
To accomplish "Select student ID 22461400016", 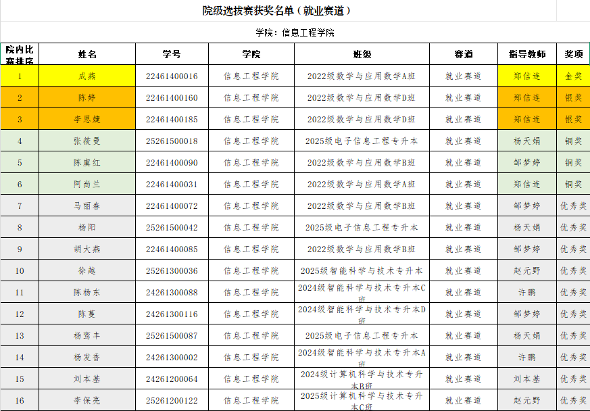I will tap(172, 76).
